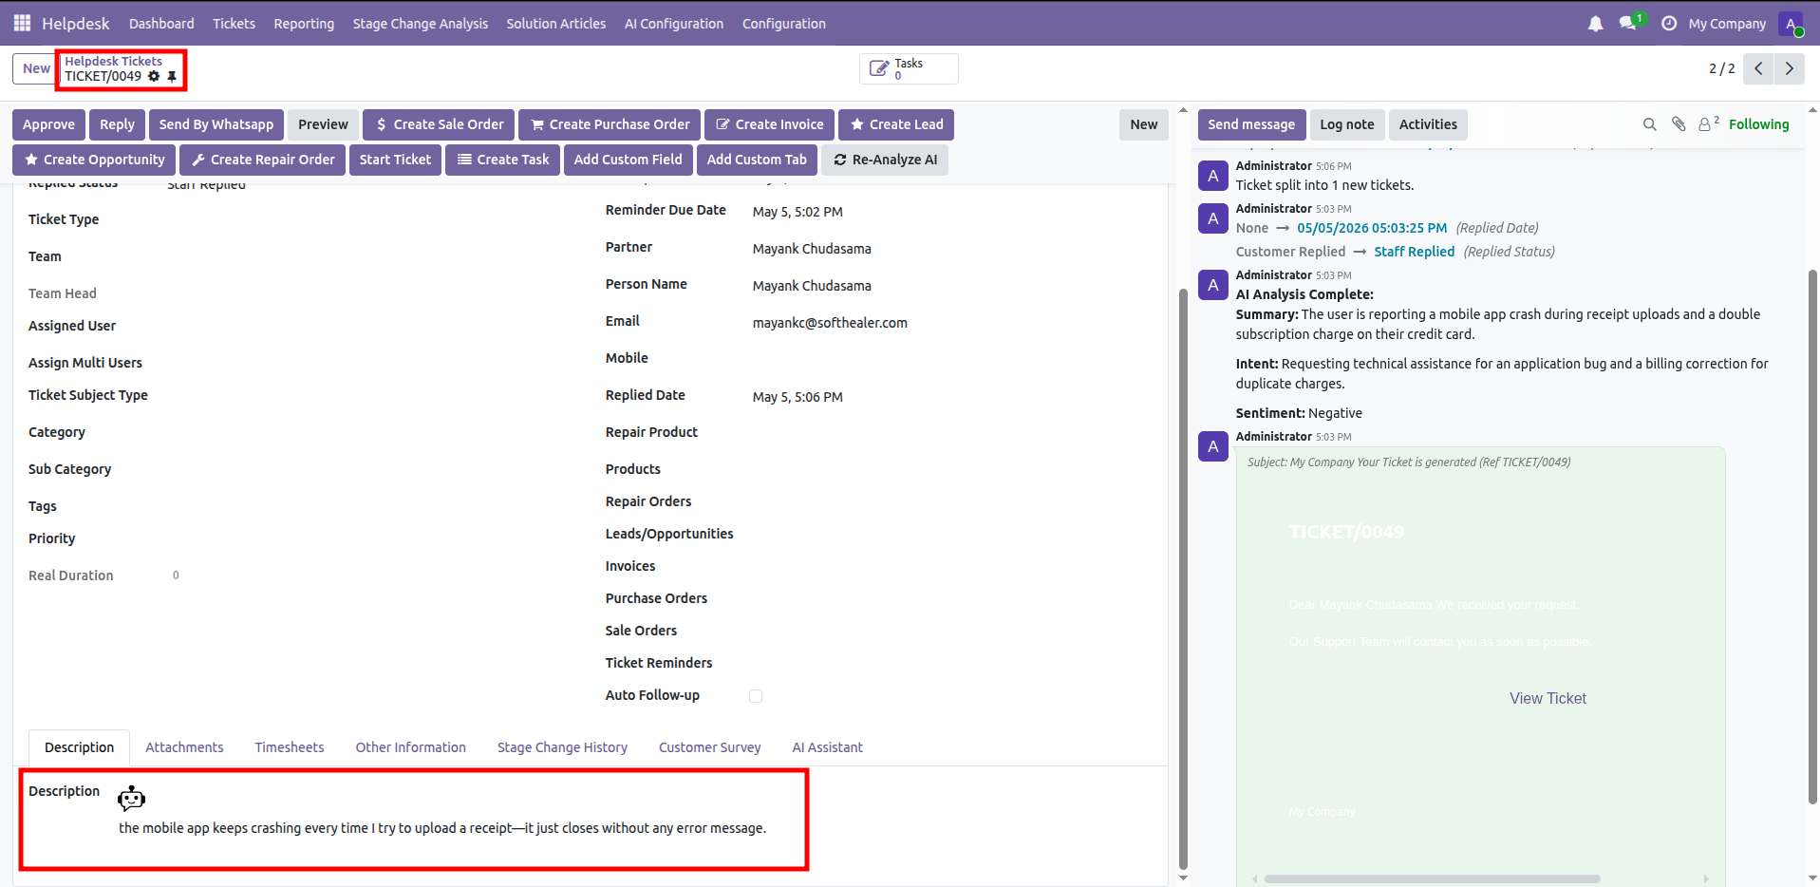Click the form's vertical scrollbar
Image resolution: width=1820 pixels, height=887 pixels.
(x=1183, y=579)
